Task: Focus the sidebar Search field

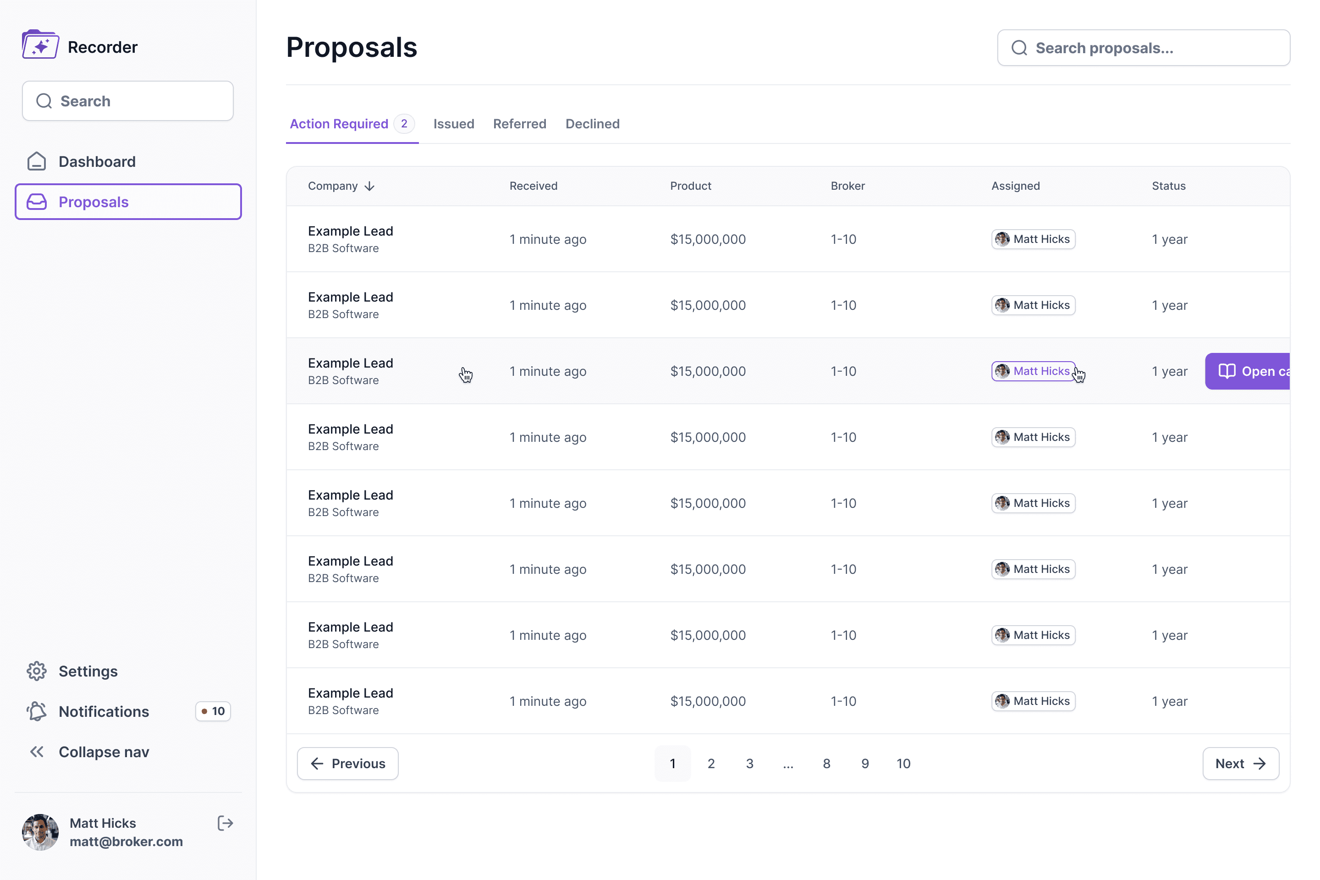Action: (x=128, y=101)
